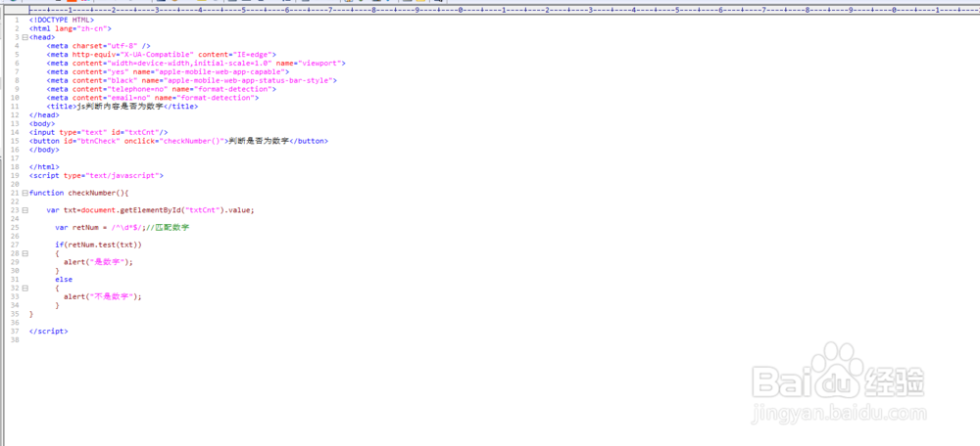The image size is (980, 446).
Task: Place cursor on html lang="zh-cn" line
Action: [70, 28]
